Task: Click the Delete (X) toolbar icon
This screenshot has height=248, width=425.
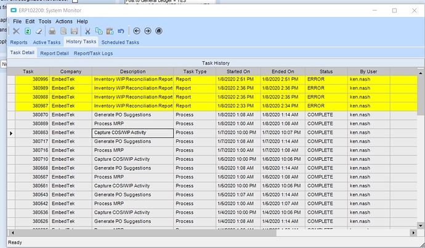Action: click(17, 31)
